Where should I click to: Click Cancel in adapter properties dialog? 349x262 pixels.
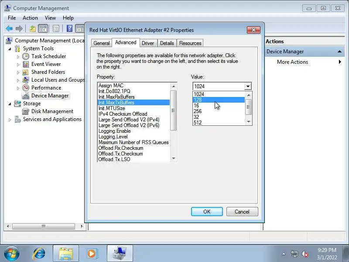coord(242,212)
